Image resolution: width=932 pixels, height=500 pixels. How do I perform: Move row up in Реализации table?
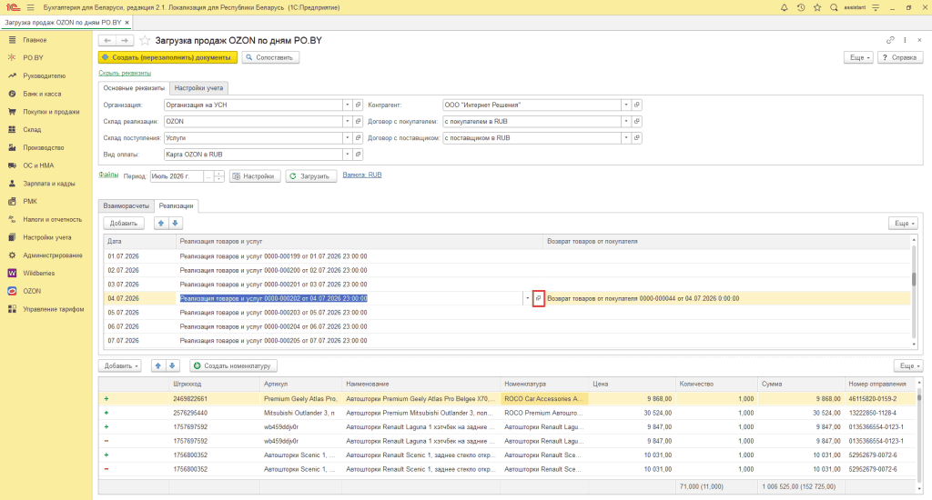(160, 224)
